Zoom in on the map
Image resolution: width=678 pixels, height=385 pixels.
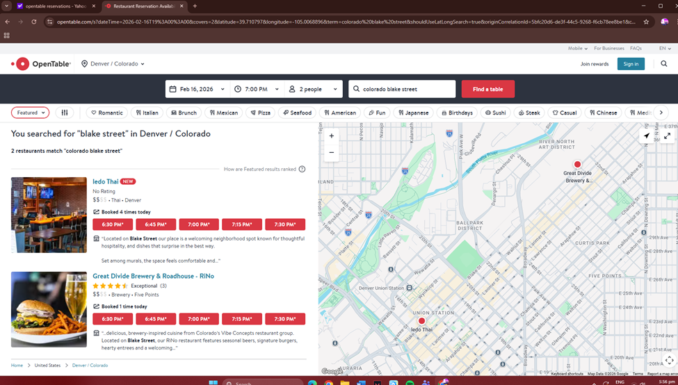click(x=331, y=136)
